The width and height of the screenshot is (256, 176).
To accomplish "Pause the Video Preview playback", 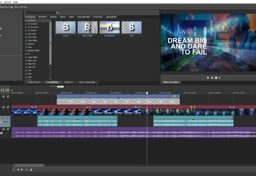I will [x=212, y=78].
